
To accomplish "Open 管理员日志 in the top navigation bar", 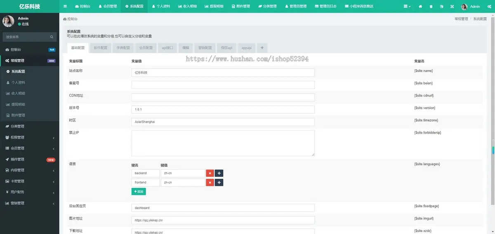I will pyautogui.click(x=325, y=6).
